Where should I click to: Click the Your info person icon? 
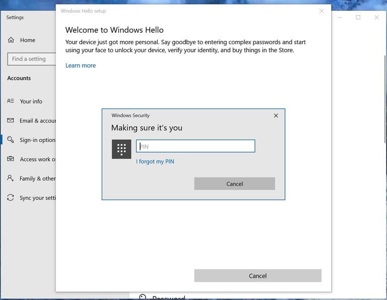[x=11, y=101]
